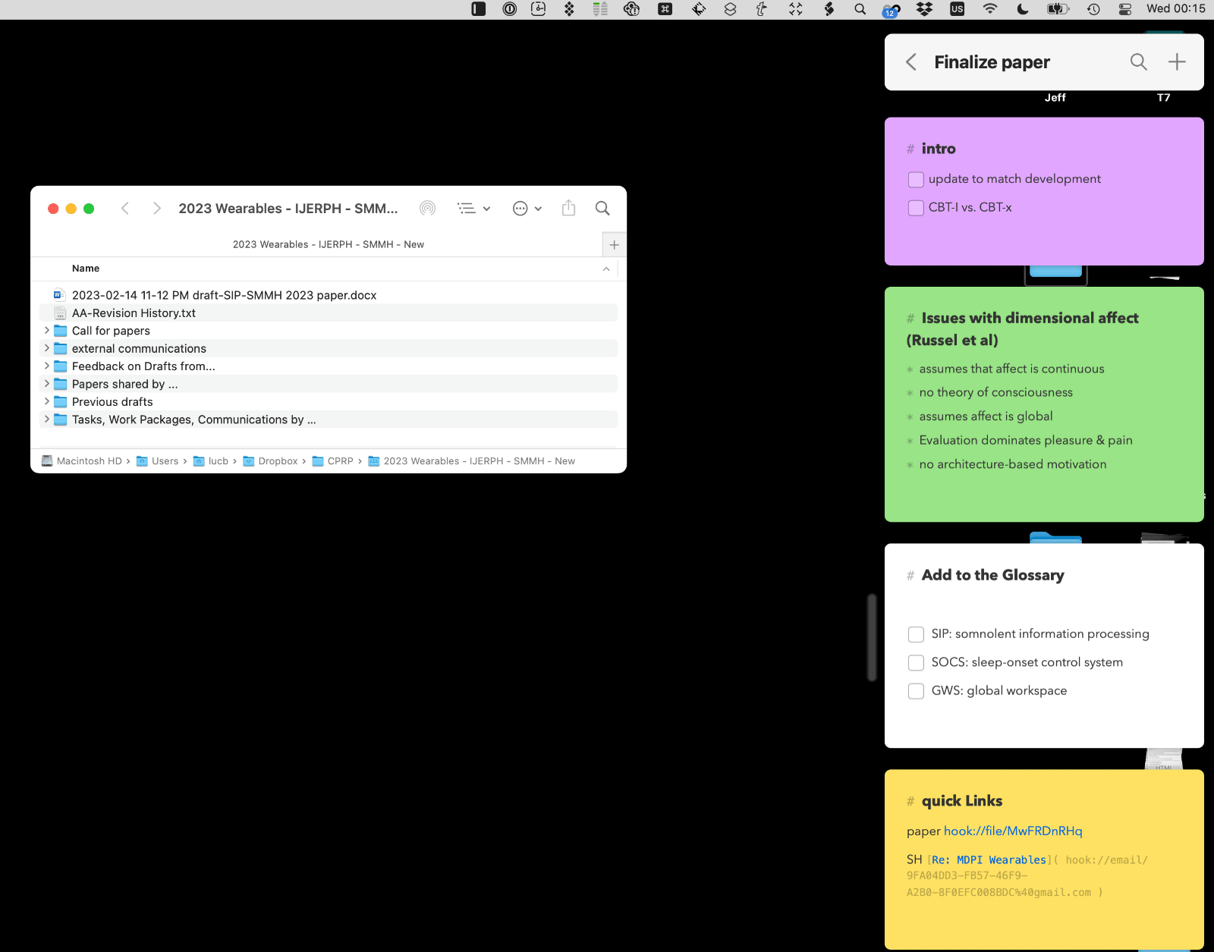Select the AA-Revision History.txt file
The width and height of the screenshot is (1214, 952).
[x=134, y=313]
